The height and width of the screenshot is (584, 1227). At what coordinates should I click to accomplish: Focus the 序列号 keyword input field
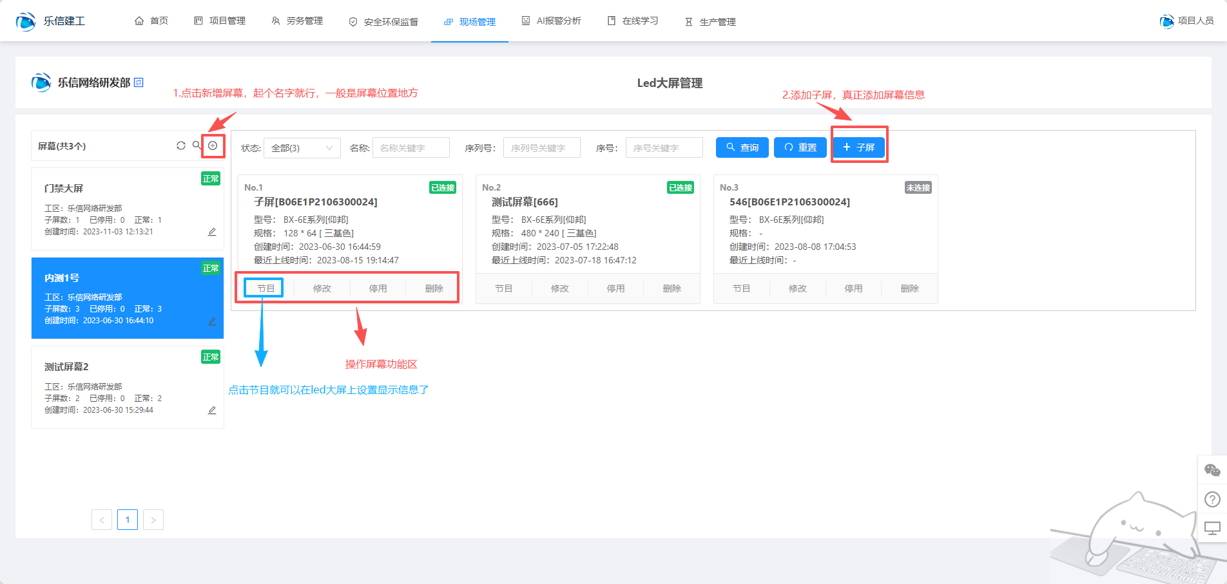pos(541,148)
